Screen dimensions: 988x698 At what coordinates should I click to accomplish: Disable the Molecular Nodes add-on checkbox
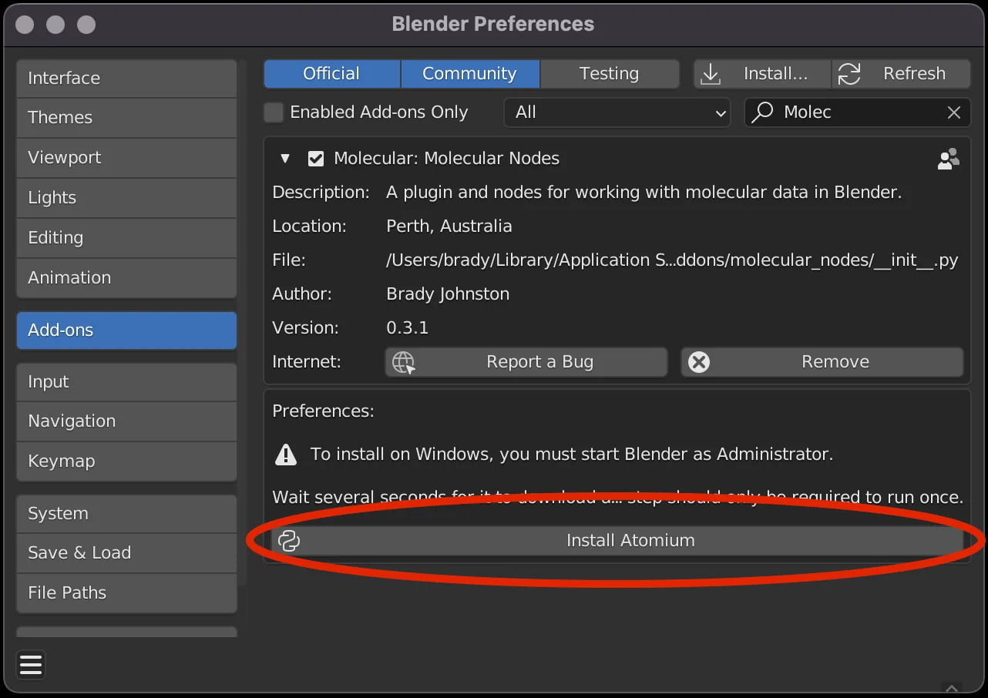[x=315, y=159]
